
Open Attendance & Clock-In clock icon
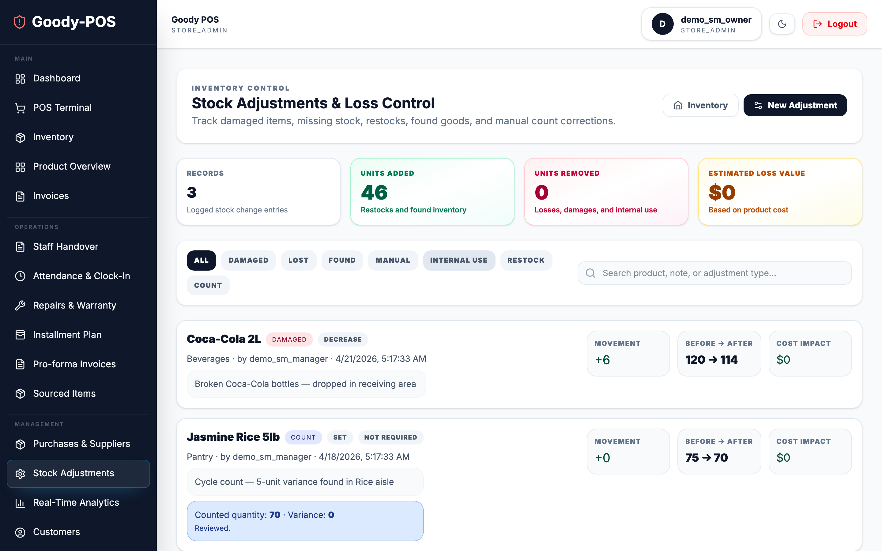tap(20, 276)
